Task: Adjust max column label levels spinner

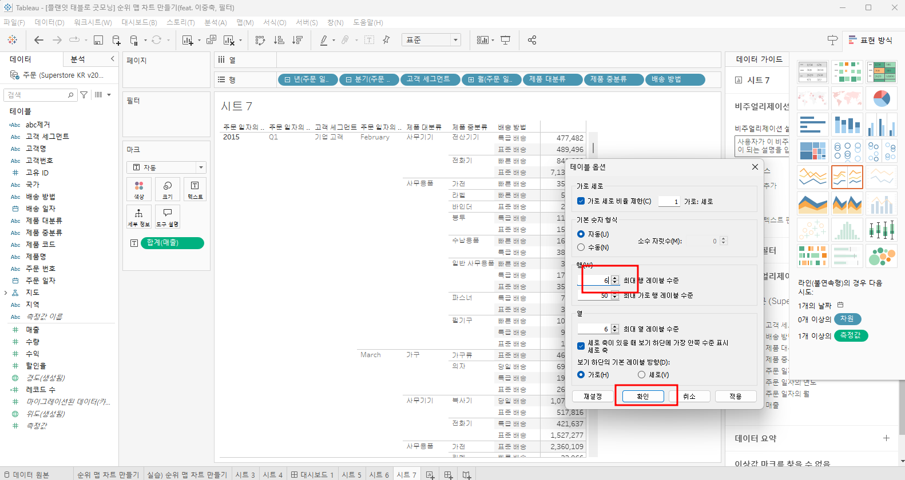Action: point(615,329)
